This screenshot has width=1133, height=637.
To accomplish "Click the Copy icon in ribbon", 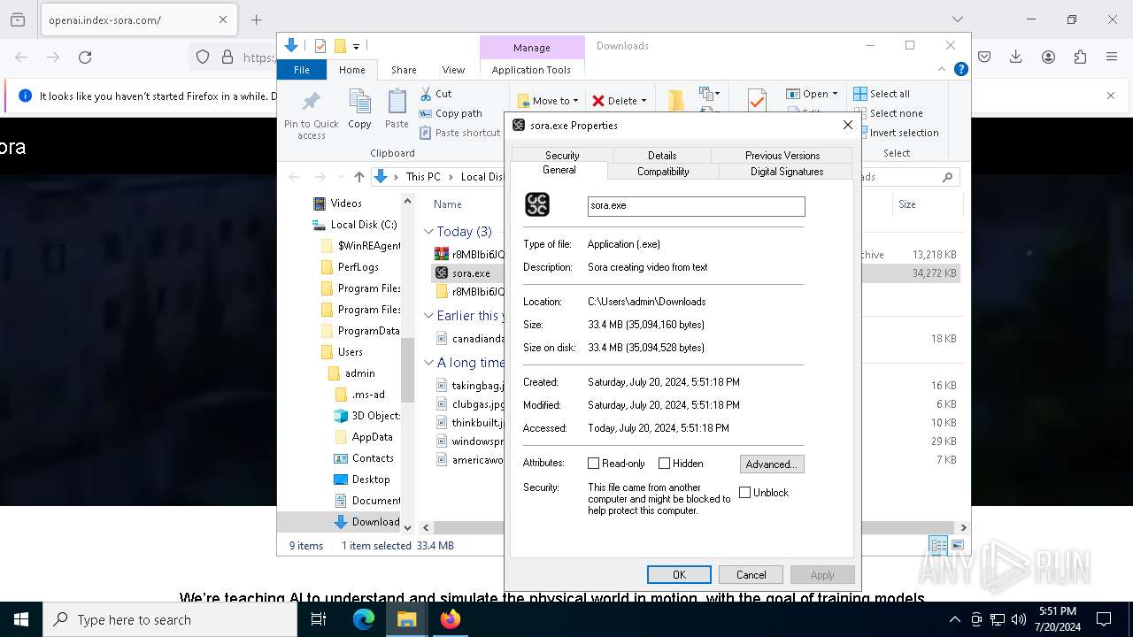I will [359, 101].
